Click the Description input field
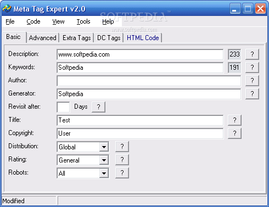 (140, 54)
